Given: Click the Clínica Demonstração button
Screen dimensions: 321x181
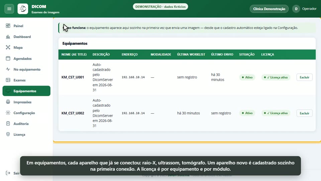Looking at the screenshot, I should [x=269, y=9].
